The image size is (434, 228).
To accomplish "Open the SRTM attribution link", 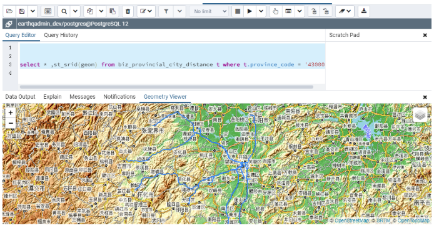I will (x=383, y=221).
